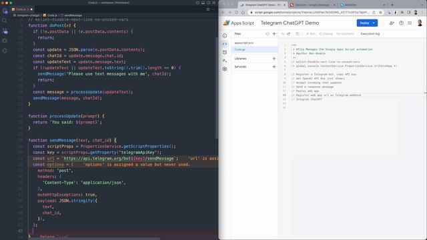Viewport: 427px width, 240px height.
Task: Open Source Control in VS Code activity bar
Action: click(5, 31)
